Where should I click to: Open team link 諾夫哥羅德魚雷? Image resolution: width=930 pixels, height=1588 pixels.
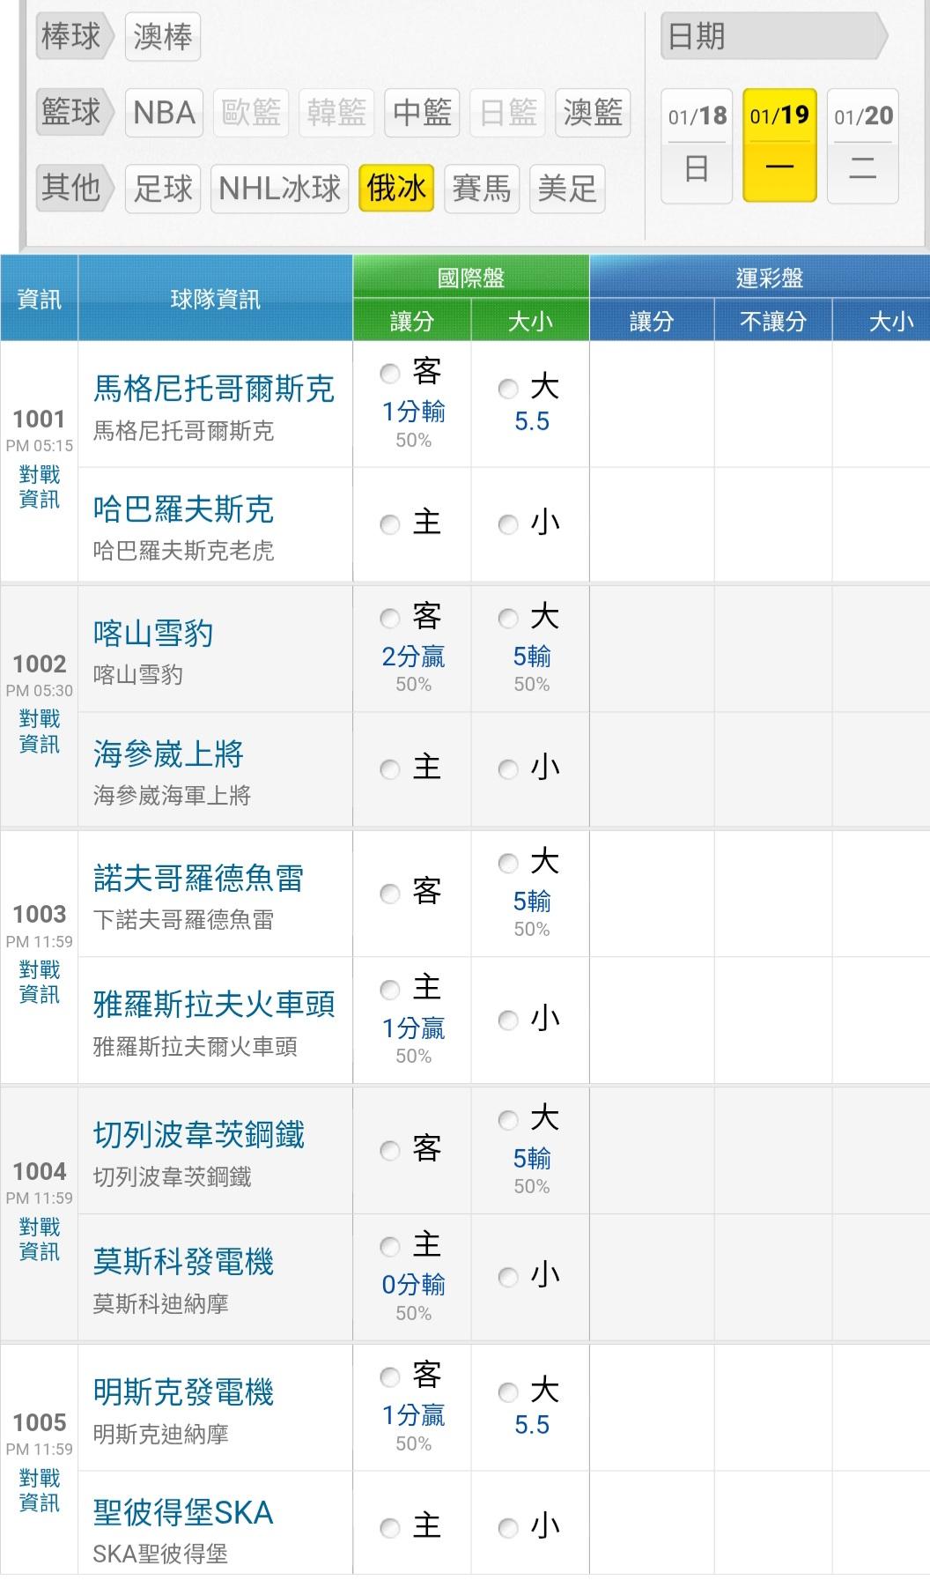coord(199,879)
